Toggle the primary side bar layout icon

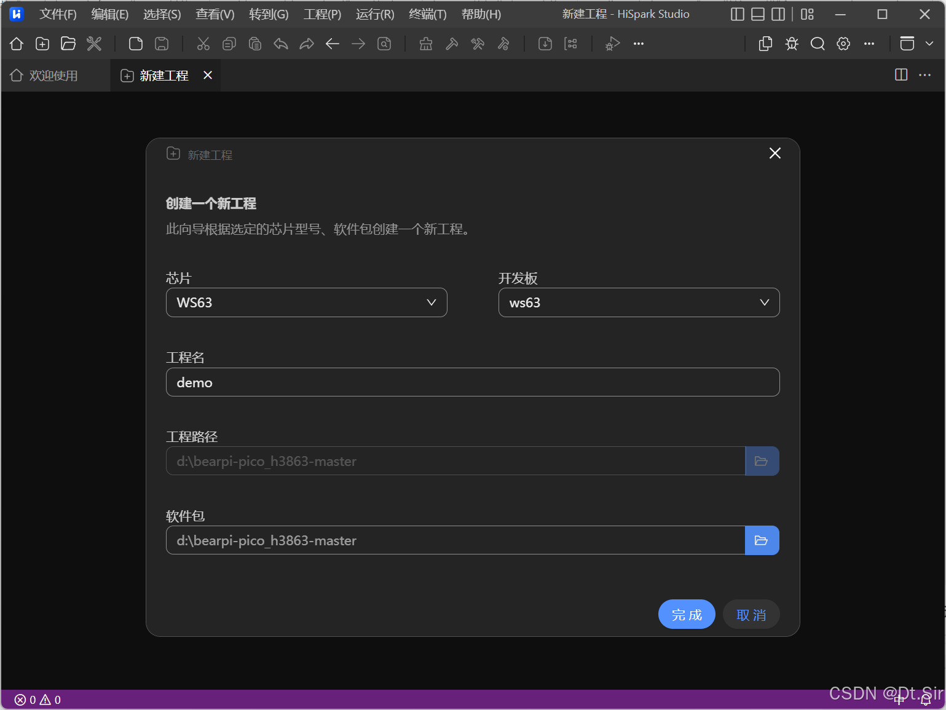[x=738, y=14]
